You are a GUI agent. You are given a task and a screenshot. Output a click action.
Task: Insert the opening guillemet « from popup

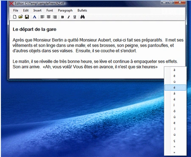coord(175,147)
